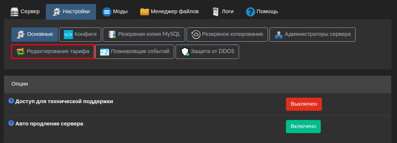Click the gear icon on Настройки tab

tap(56, 12)
